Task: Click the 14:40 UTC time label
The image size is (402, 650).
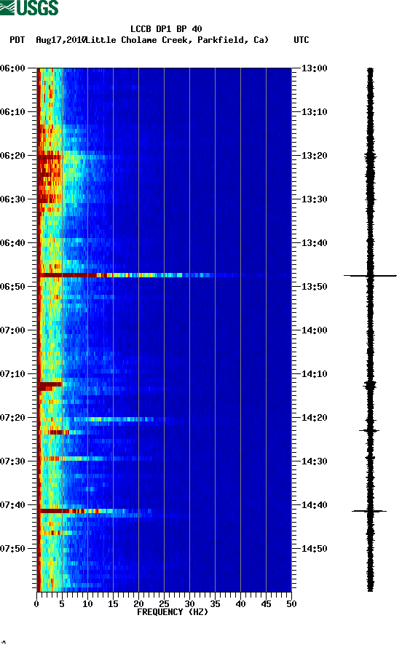Action: 314,505
